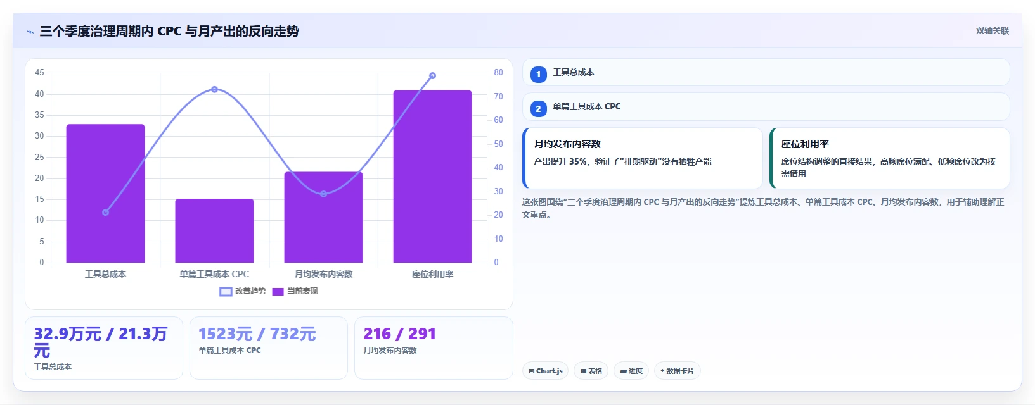Viewport: 1035px width, 405px height.
Task: Click the 进度 tag chip
Action: pos(631,371)
